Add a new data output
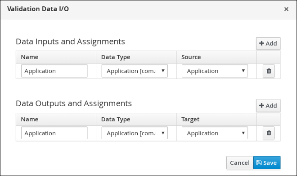Screen dimensions: 297x176 click(268, 106)
